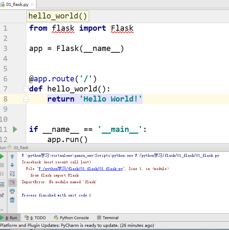Click the underlined 'flask' module on line 1
Image resolution: width=229 pixels, height=230 pixels.
[63, 28]
